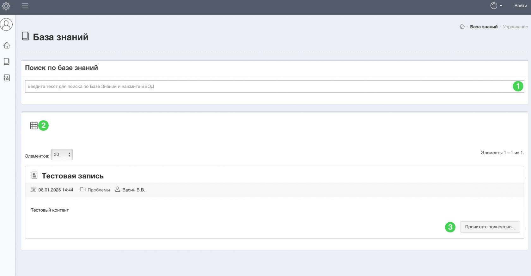Click the home icon in breadcrumb

pos(462,27)
